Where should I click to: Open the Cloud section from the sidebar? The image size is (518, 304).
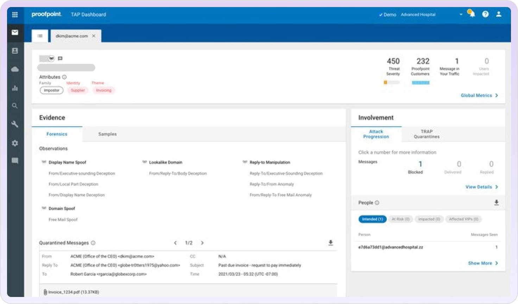[15, 69]
